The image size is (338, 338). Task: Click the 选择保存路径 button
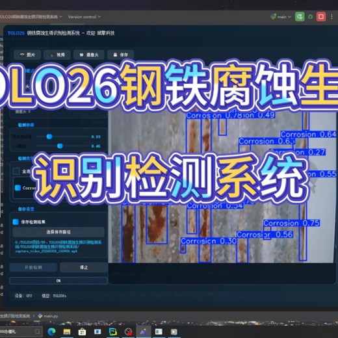pos(58,232)
